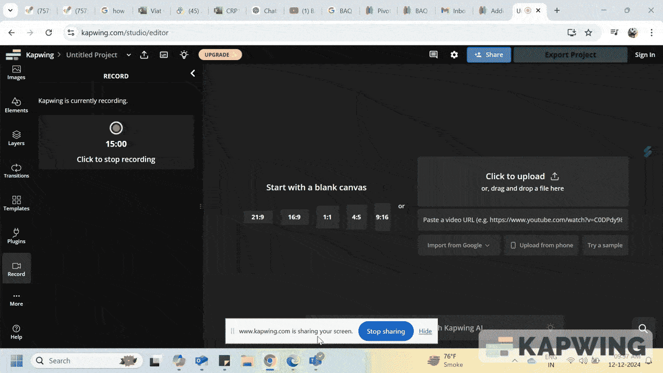Select the 21:9 canvas ratio
The image size is (663, 373).
click(257, 217)
